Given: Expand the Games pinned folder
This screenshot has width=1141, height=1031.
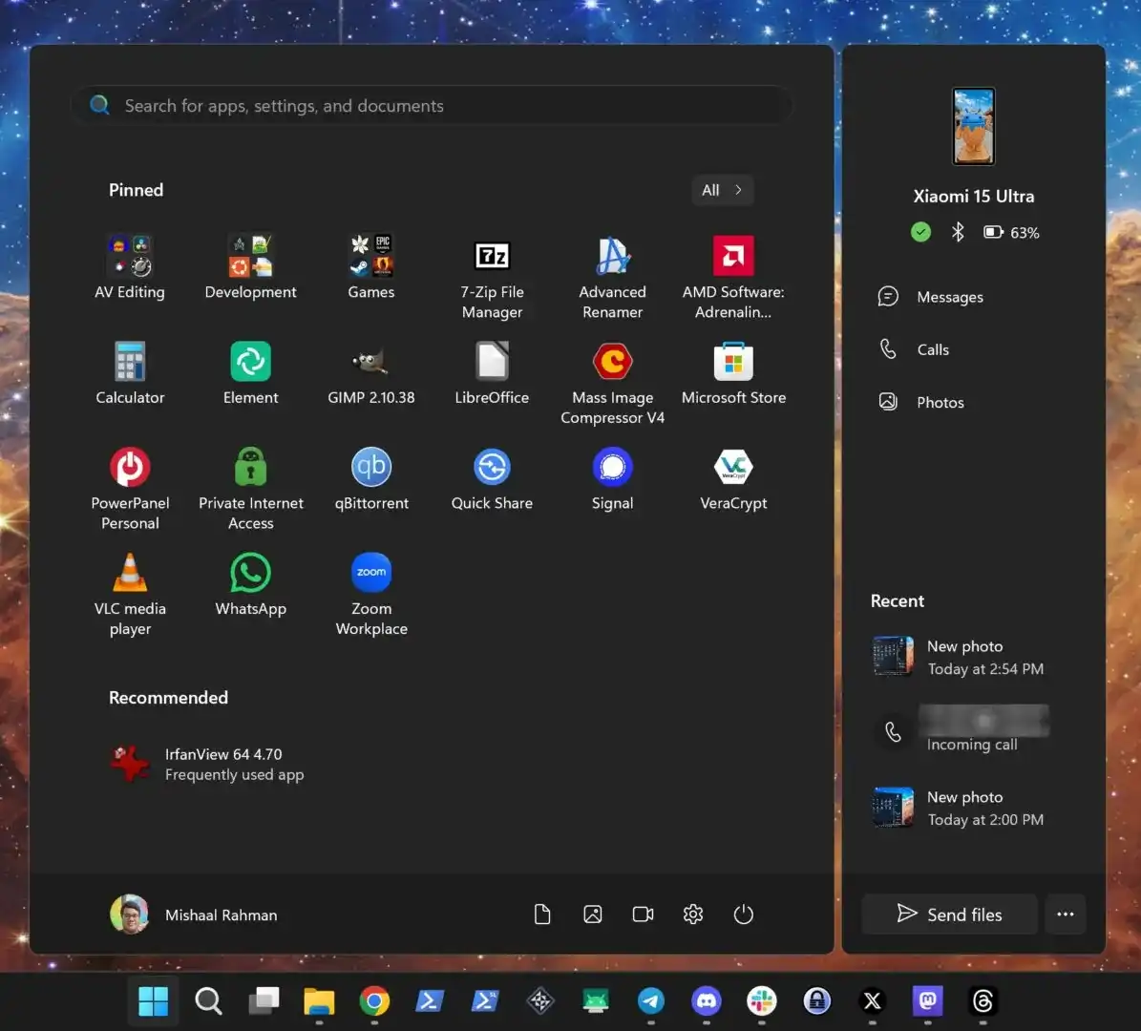Looking at the screenshot, I should point(371,265).
